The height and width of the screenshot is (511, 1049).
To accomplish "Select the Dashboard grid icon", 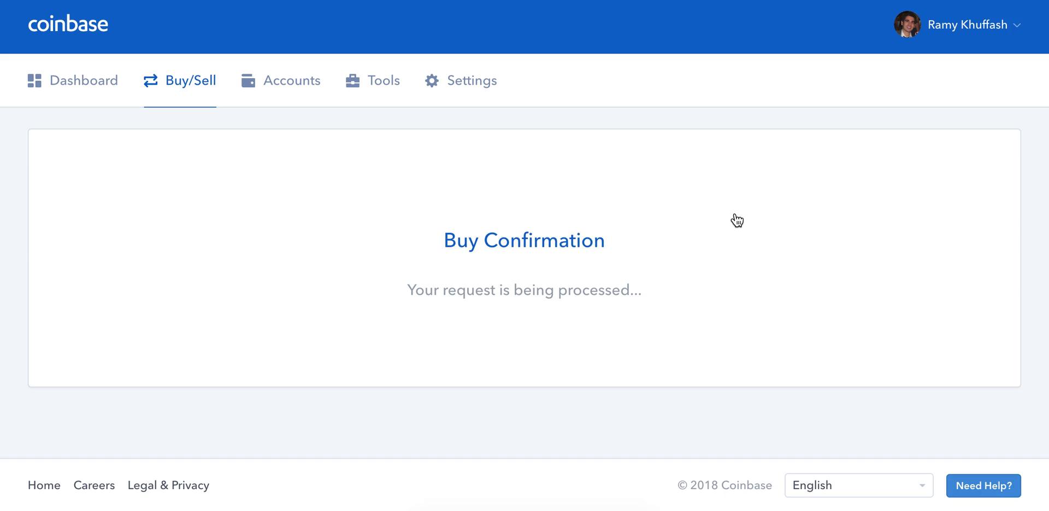I will [34, 80].
